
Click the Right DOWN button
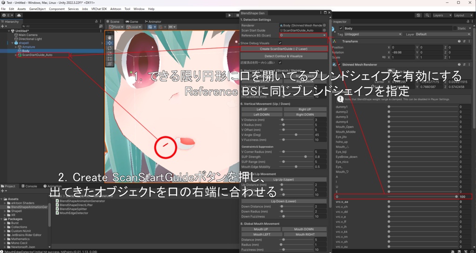tap(305, 115)
